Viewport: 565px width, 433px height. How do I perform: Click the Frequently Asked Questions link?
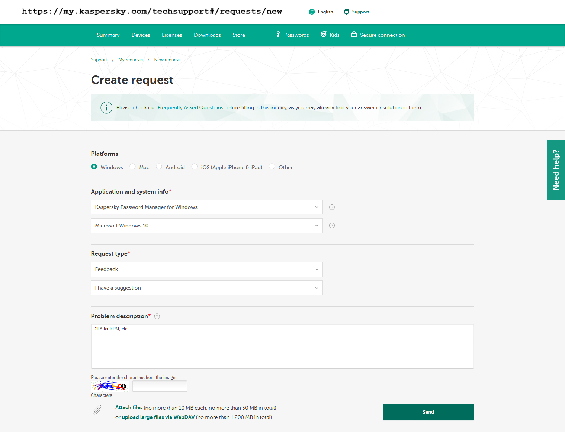(x=190, y=108)
